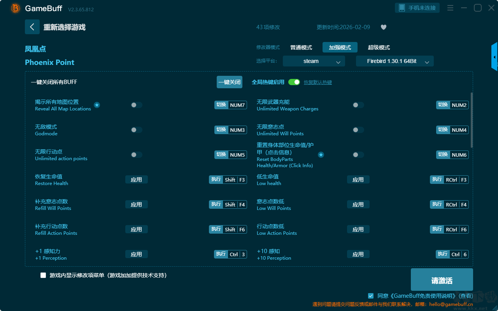This screenshot has height=311, width=498.
Task: Apply Refill Will Points
Action: pyautogui.click(x=137, y=204)
